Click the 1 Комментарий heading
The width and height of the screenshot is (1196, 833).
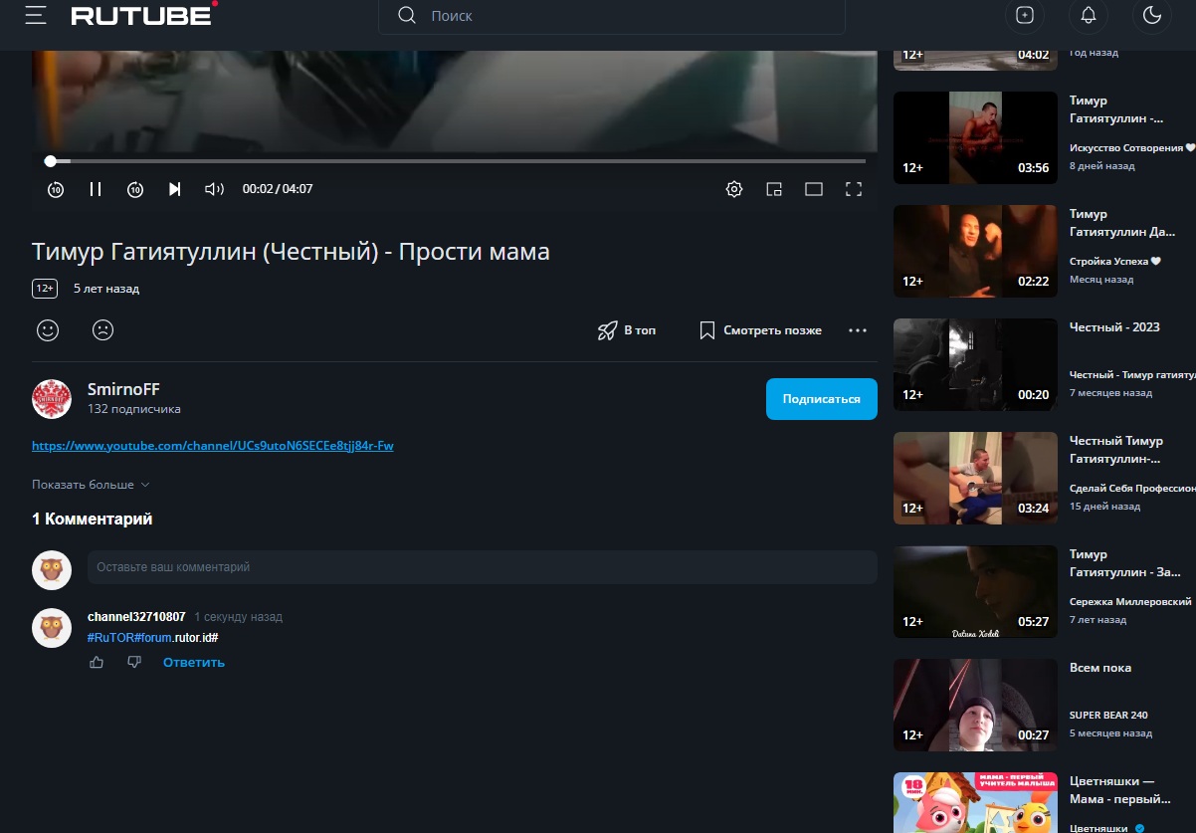click(93, 520)
